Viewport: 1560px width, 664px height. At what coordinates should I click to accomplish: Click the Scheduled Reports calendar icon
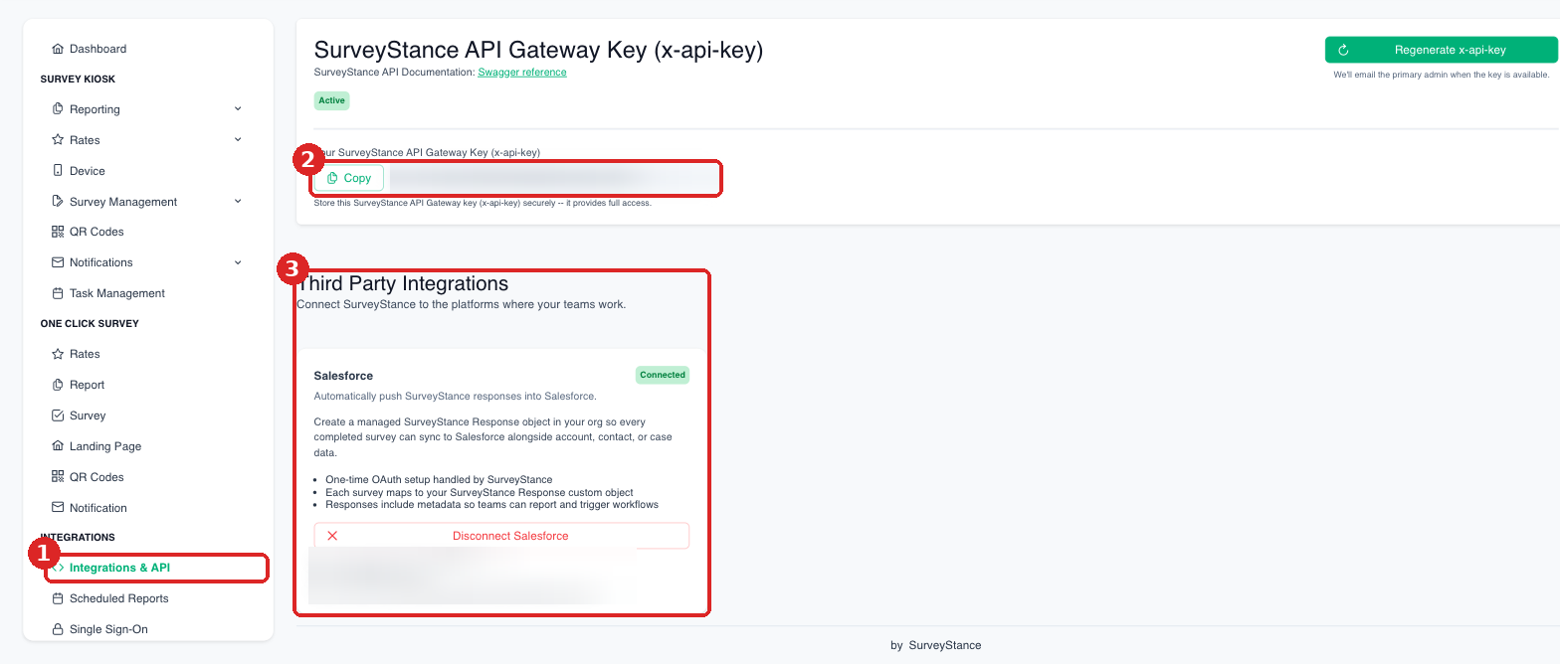[x=58, y=598]
